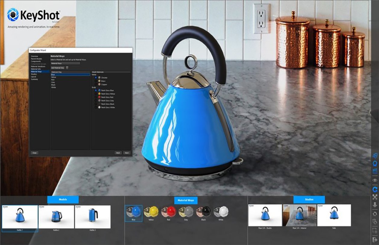This screenshot has height=245, width=379.
Task: Choose the Brass metal option
Action: click(96, 81)
